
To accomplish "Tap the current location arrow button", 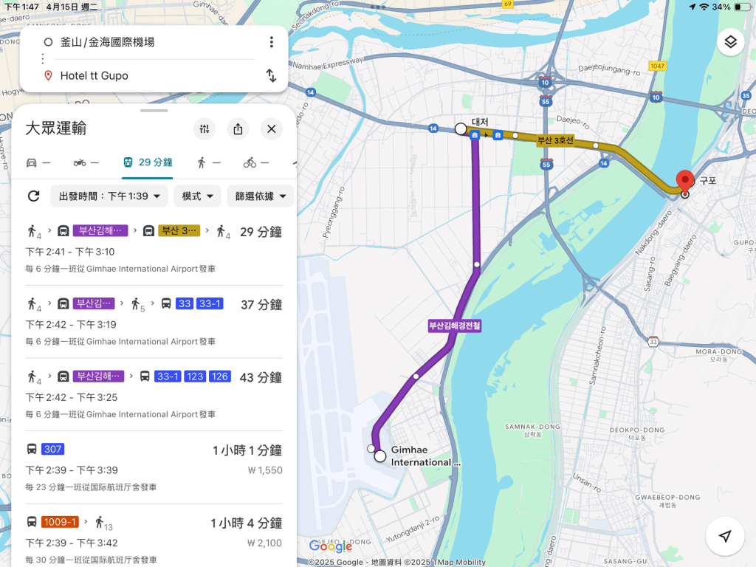I will tap(725, 536).
